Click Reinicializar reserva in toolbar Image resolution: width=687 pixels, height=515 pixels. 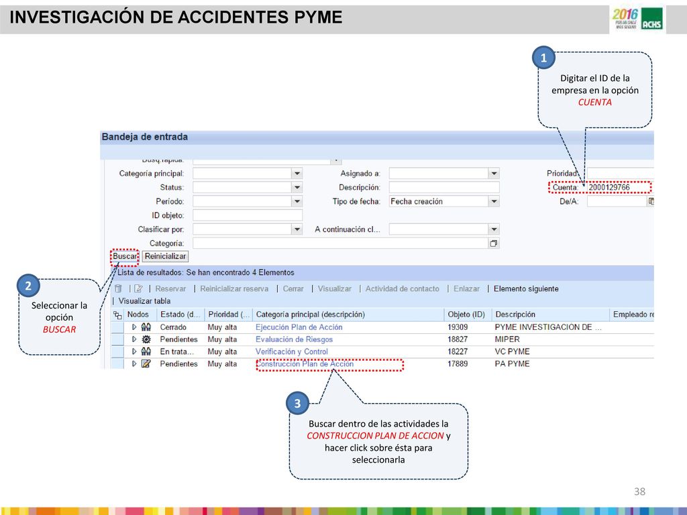(x=234, y=289)
